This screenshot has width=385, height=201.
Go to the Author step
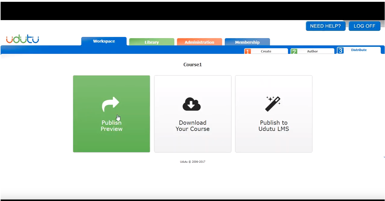point(312,51)
